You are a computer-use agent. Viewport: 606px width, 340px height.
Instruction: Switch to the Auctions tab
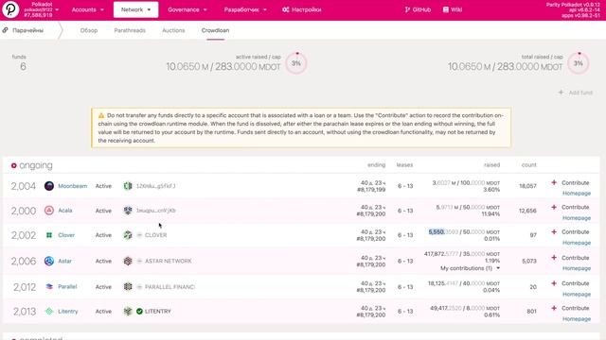(x=173, y=30)
